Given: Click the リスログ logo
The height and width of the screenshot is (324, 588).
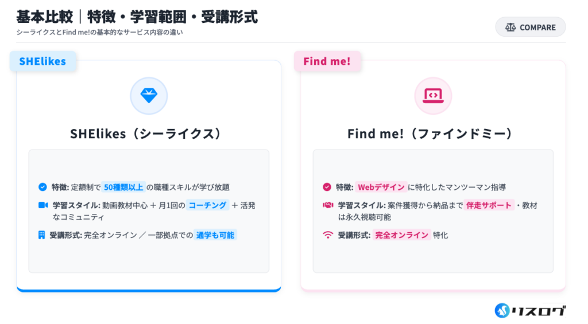Looking at the screenshot, I should [530, 310].
